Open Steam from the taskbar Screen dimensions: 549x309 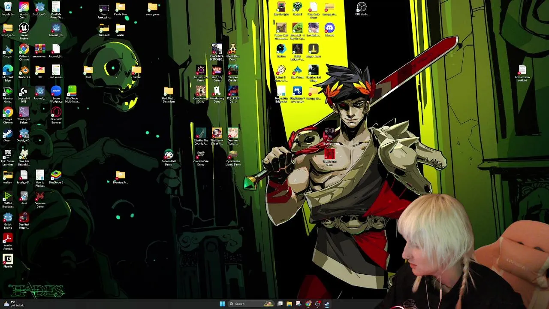pyautogui.click(x=327, y=304)
